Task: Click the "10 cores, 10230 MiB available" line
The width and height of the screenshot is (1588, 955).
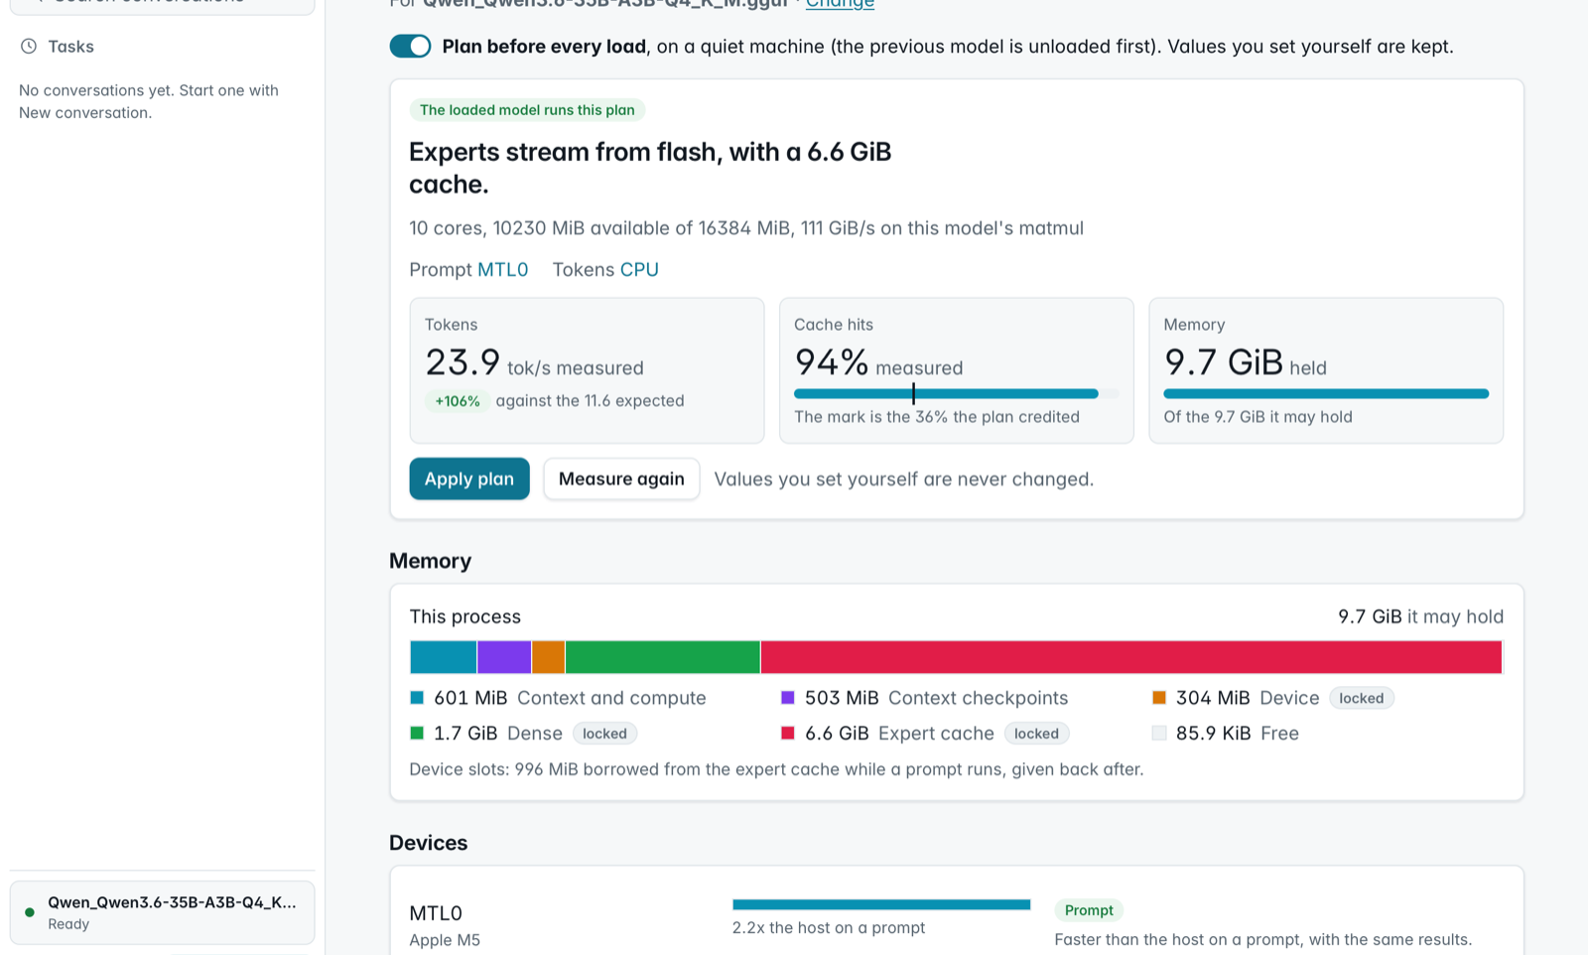Action: [x=746, y=228]
